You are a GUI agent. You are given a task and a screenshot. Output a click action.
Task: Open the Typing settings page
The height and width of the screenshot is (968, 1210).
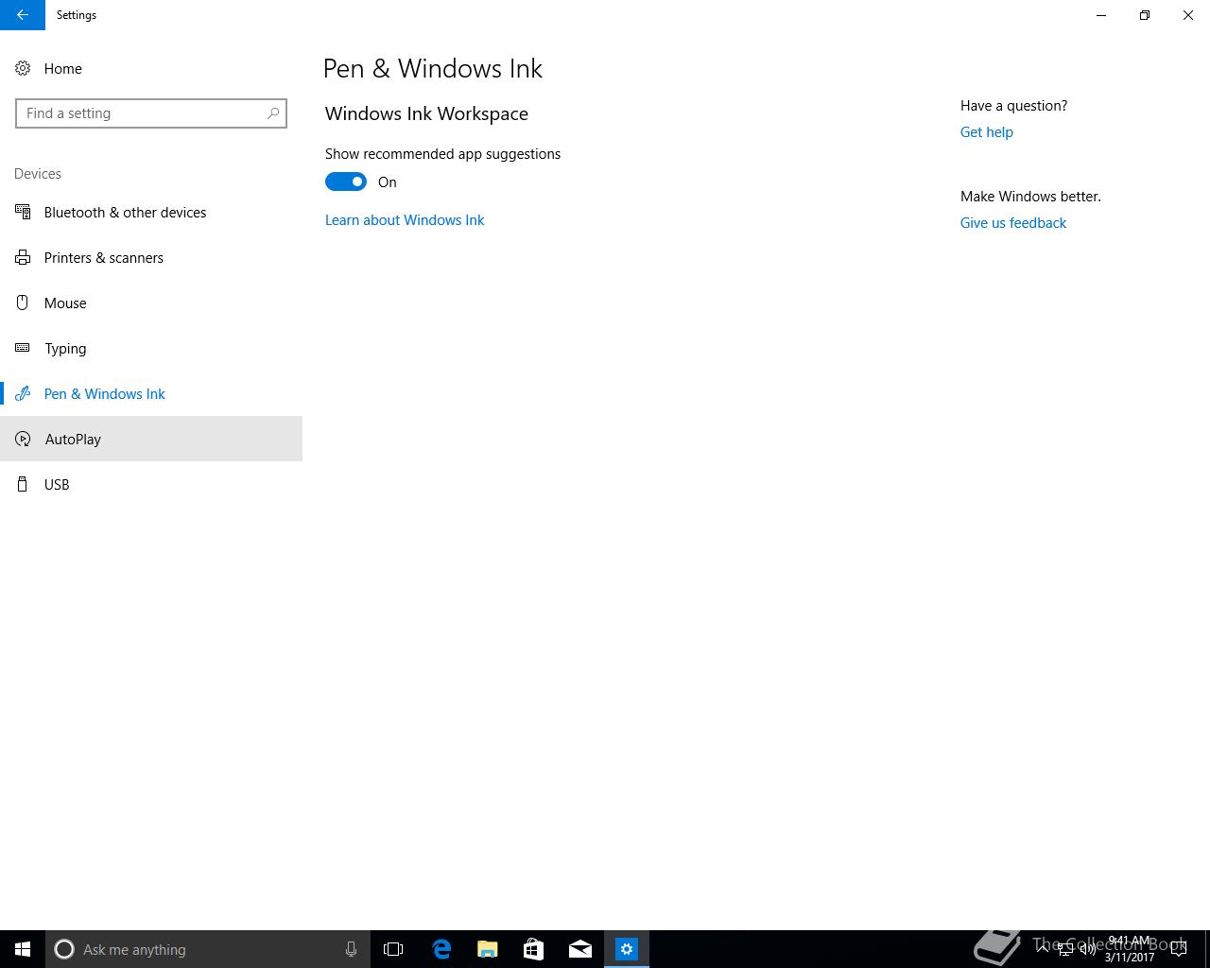click(x=65, y=349)
